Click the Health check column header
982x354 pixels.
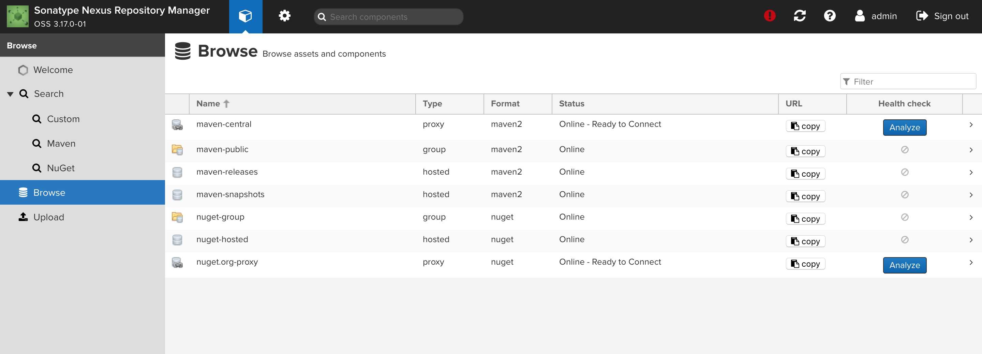[x=904, y=103]
